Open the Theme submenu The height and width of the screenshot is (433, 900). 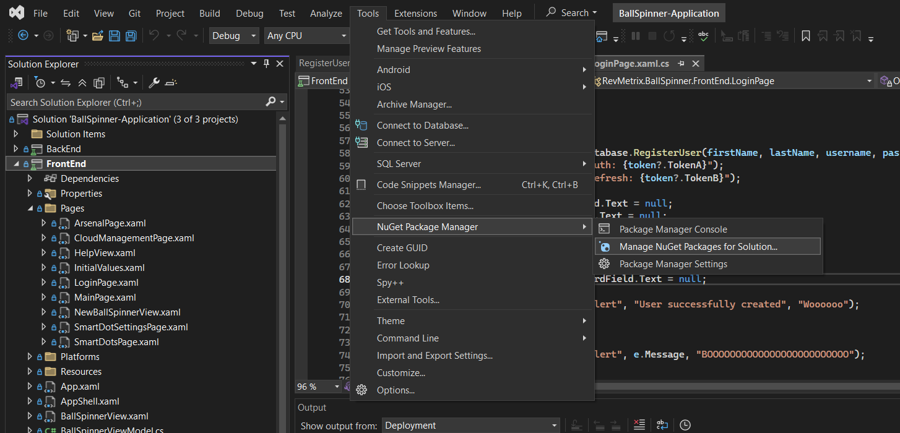pyautogui.click(x=472, y=321)
